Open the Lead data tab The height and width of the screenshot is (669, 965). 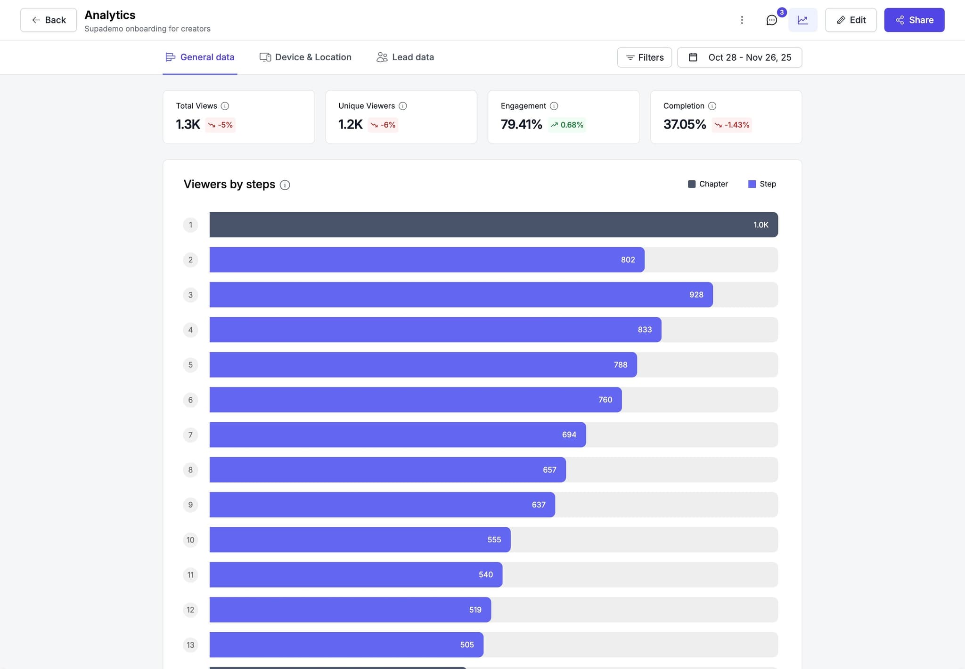click(405, 57)
